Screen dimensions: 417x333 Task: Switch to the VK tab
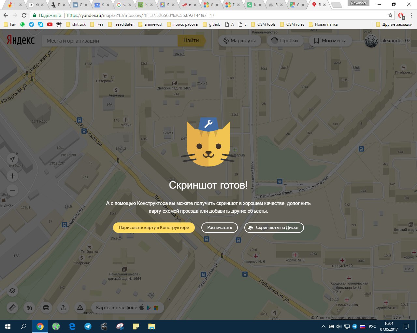pyautogui.click(x=80, y=5)
